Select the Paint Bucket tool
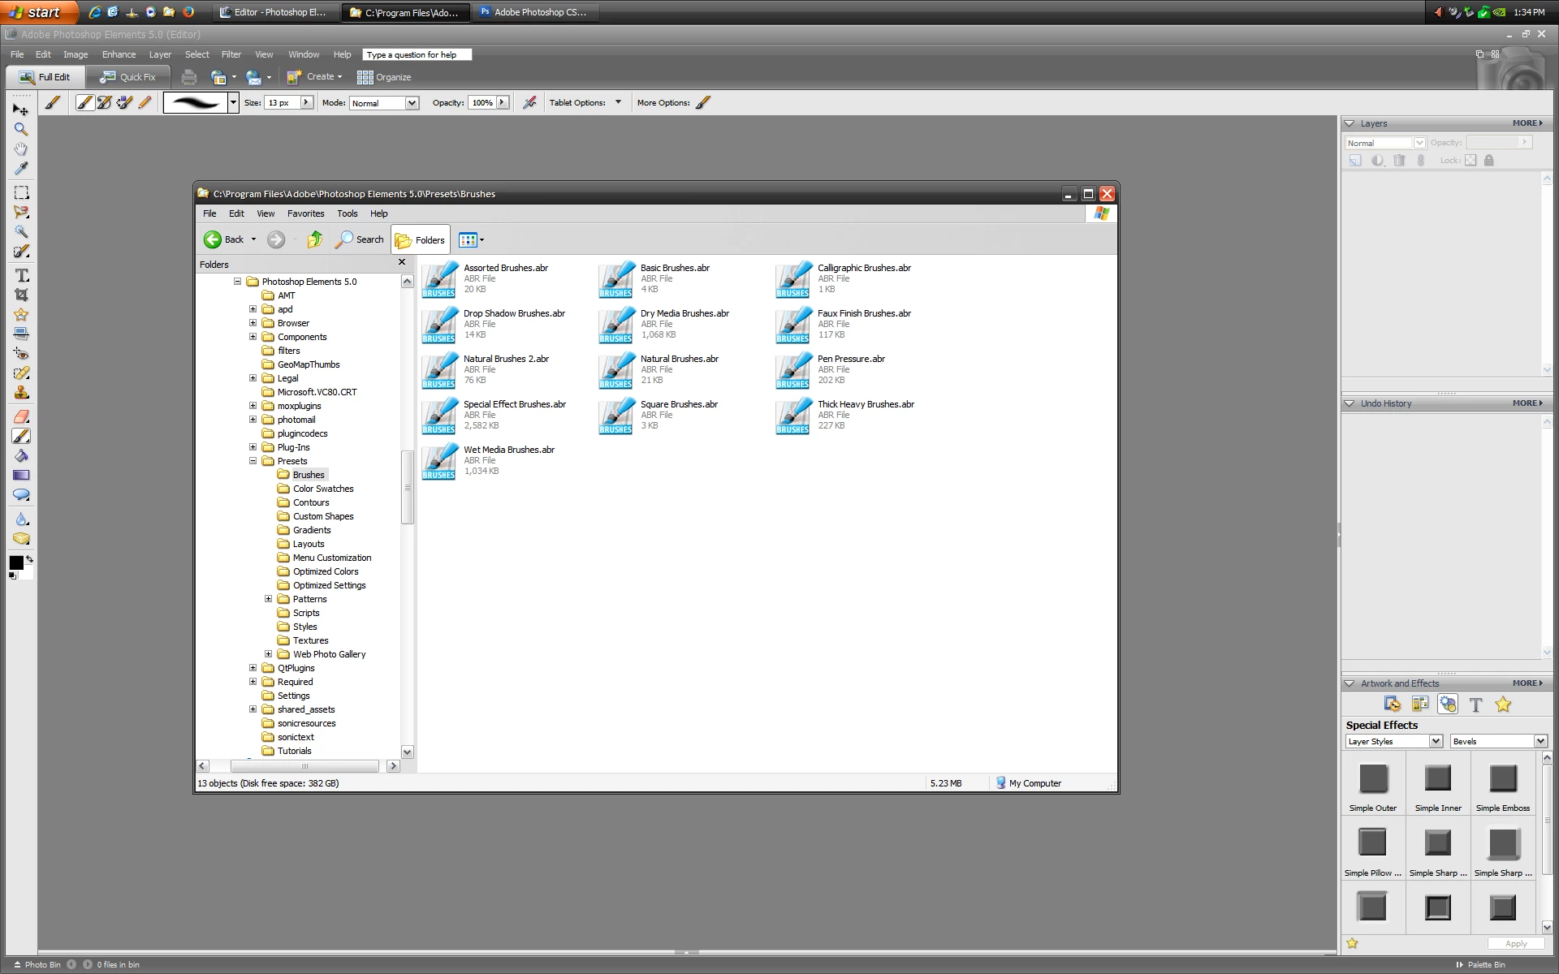1559x974 pixels. click(21, 456)
